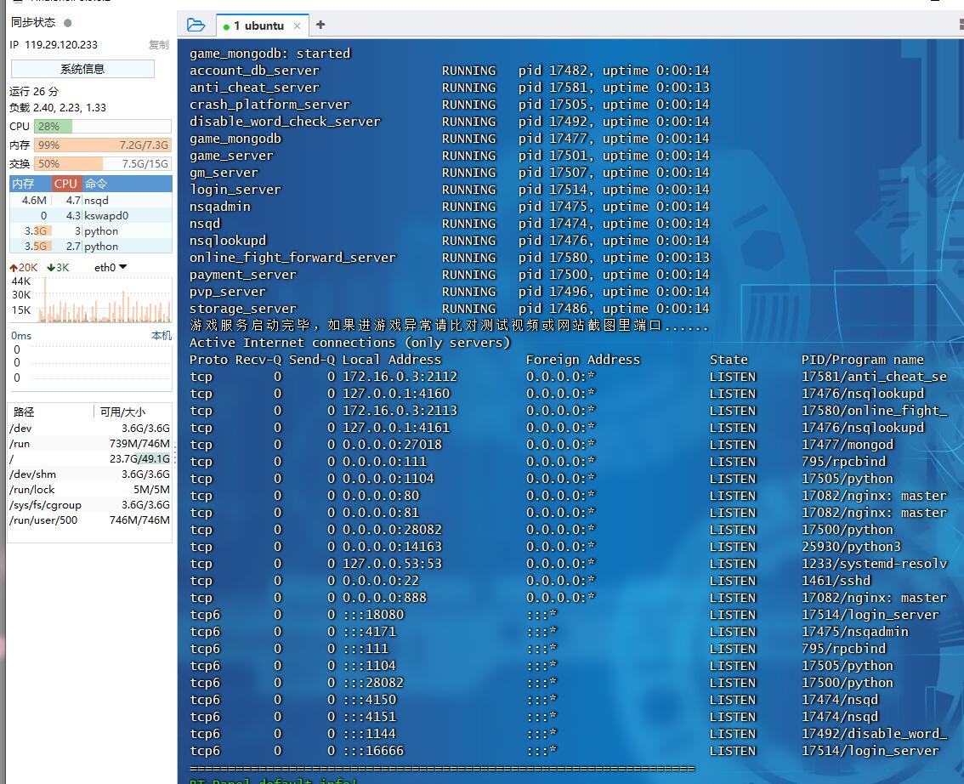
Task: Click the 负载 2.40, 2.23, 1.33 text
Action: click(x=58, y=108)
